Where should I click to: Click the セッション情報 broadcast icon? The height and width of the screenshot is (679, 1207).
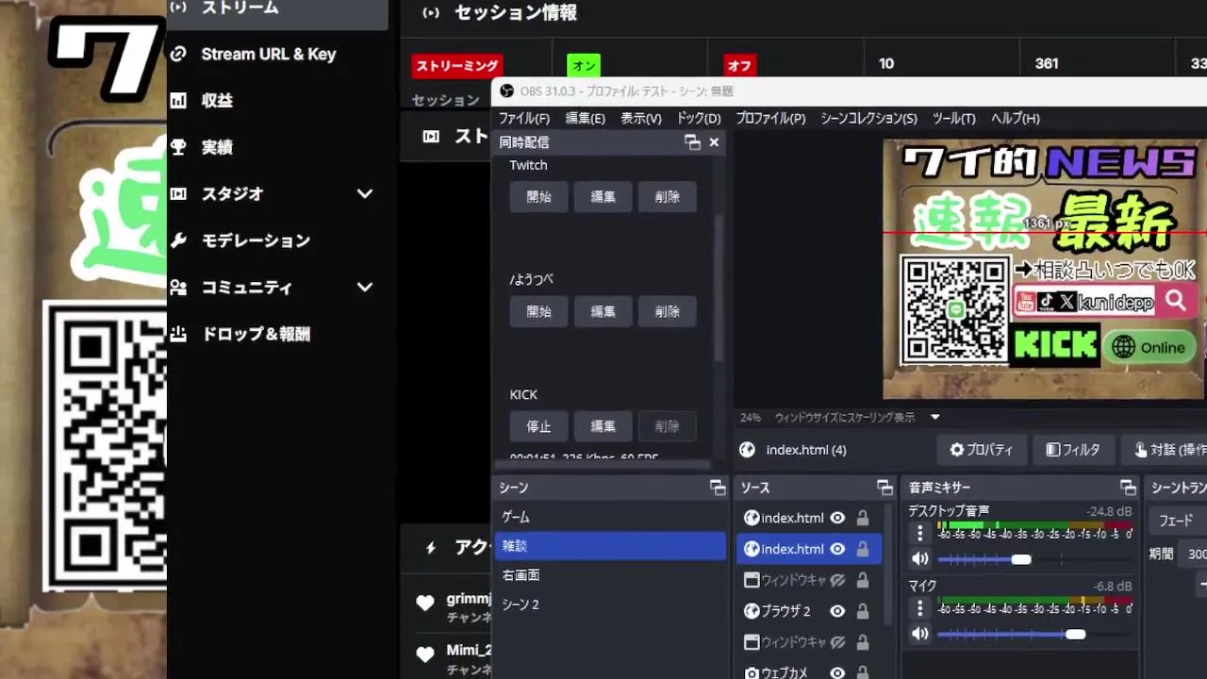[x=431, y=13]
